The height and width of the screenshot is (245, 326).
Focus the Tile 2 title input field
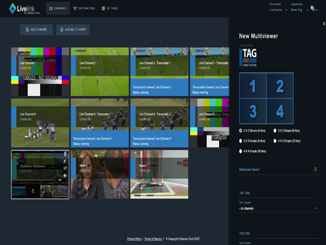coord(279,234)
